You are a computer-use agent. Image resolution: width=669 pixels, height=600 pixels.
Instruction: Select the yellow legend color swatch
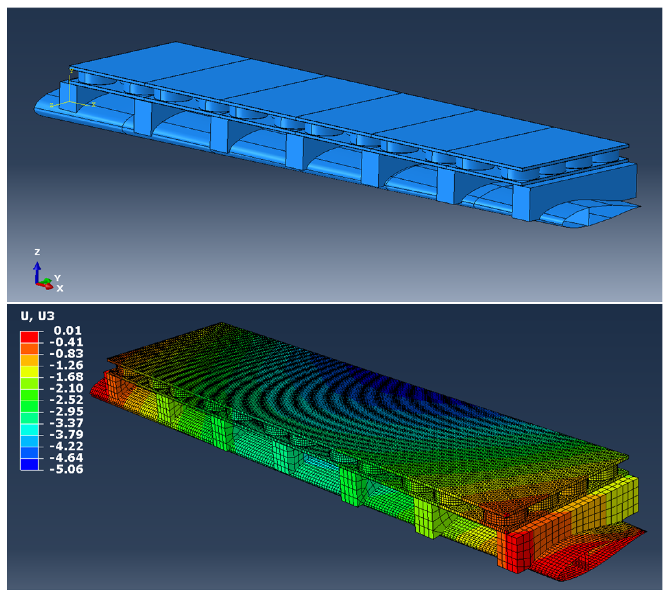tap(29, 372)
